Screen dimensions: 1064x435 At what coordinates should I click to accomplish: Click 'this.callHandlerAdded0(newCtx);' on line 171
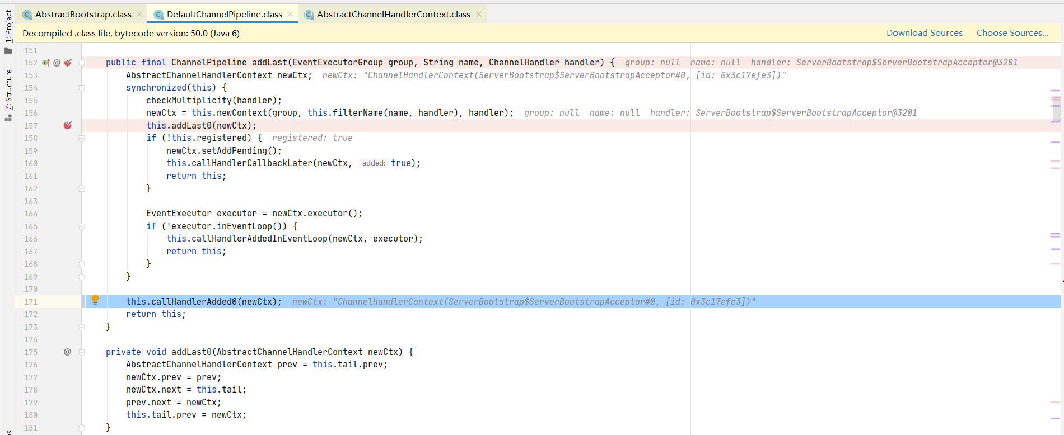[204, 302]
